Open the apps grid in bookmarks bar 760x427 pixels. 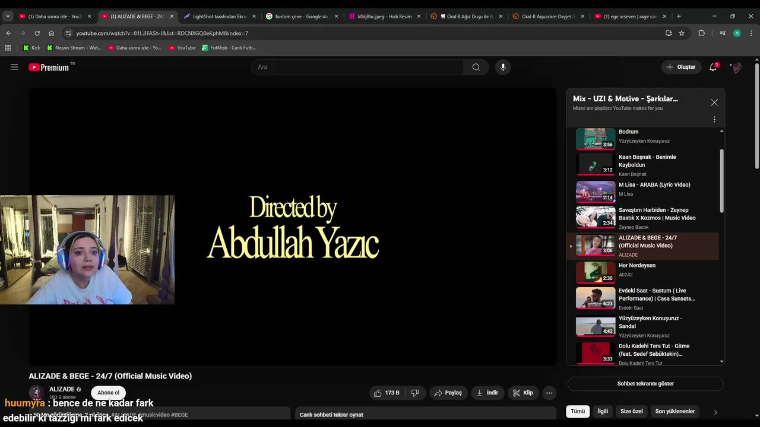coord(8,47)
